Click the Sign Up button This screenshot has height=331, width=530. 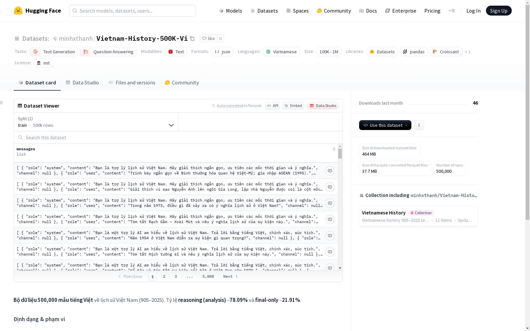pos(499,11)
